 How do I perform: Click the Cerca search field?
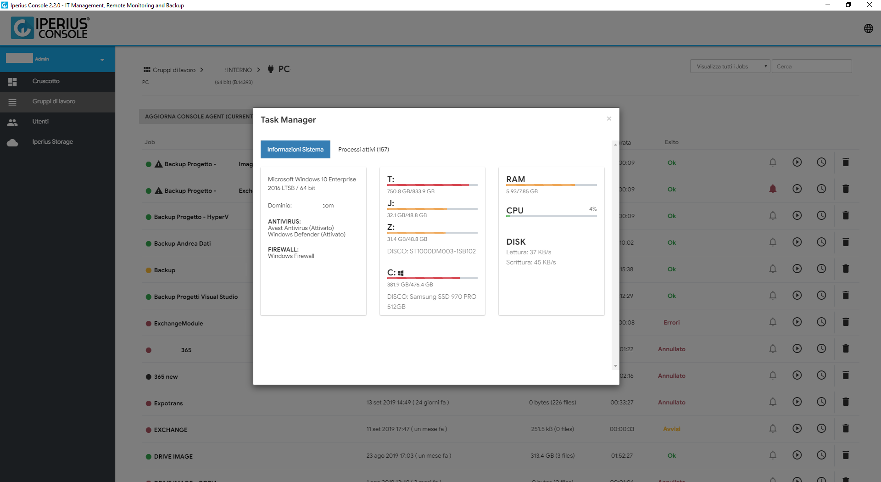[x=811, y=66]
